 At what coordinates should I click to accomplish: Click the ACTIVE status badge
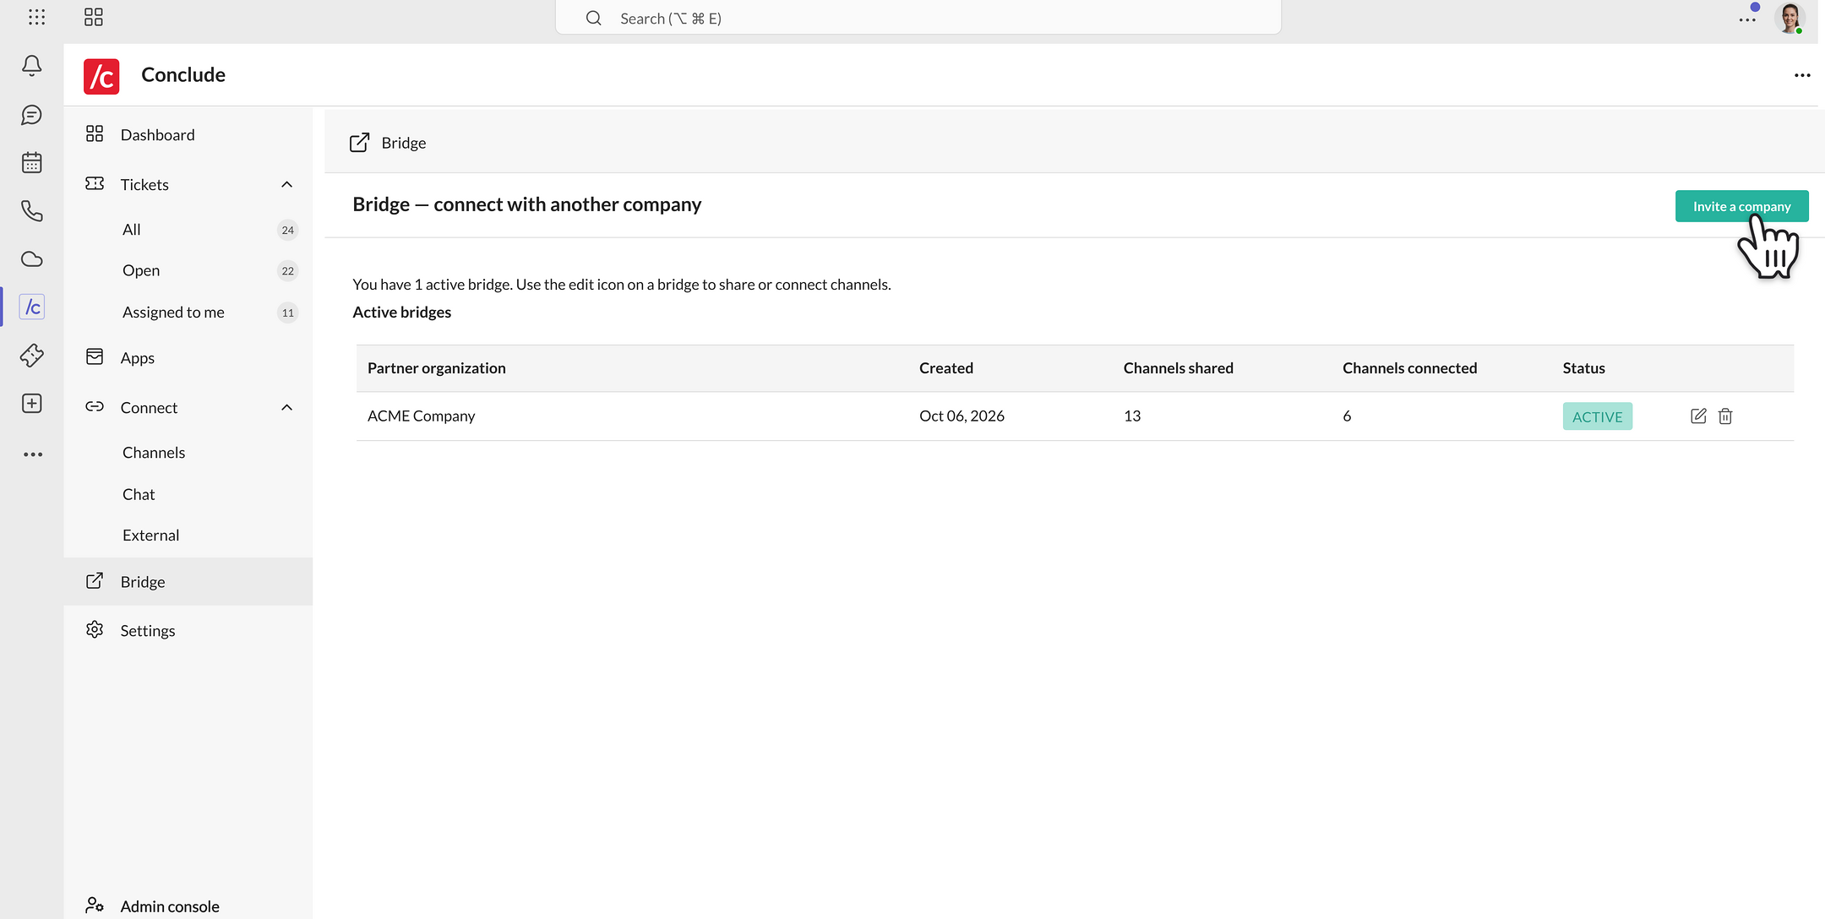click(1597, 416)
